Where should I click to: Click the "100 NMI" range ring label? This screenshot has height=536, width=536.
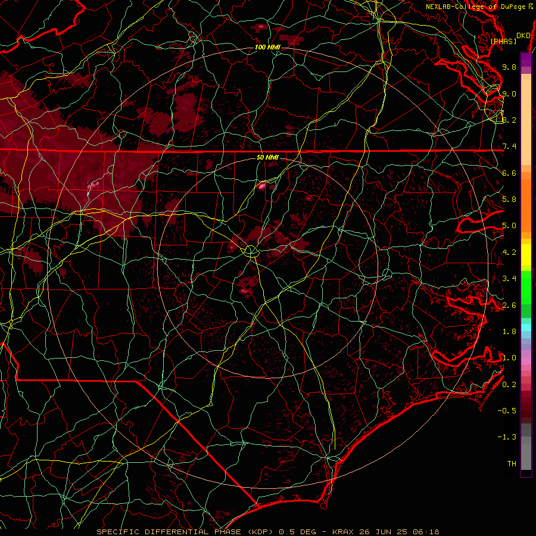tap(267, 47)
